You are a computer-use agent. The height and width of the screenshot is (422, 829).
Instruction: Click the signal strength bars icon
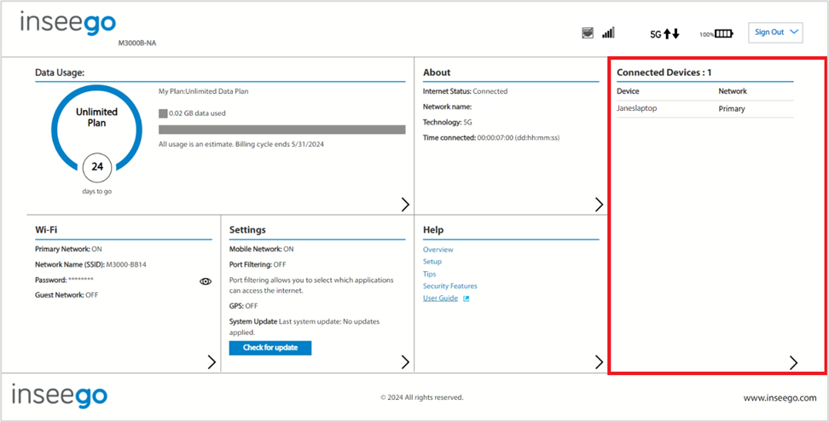[x=608, y=32]
